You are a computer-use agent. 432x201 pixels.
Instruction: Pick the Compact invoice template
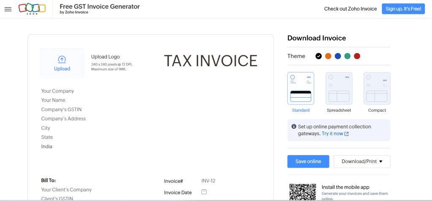pos(377,88)
